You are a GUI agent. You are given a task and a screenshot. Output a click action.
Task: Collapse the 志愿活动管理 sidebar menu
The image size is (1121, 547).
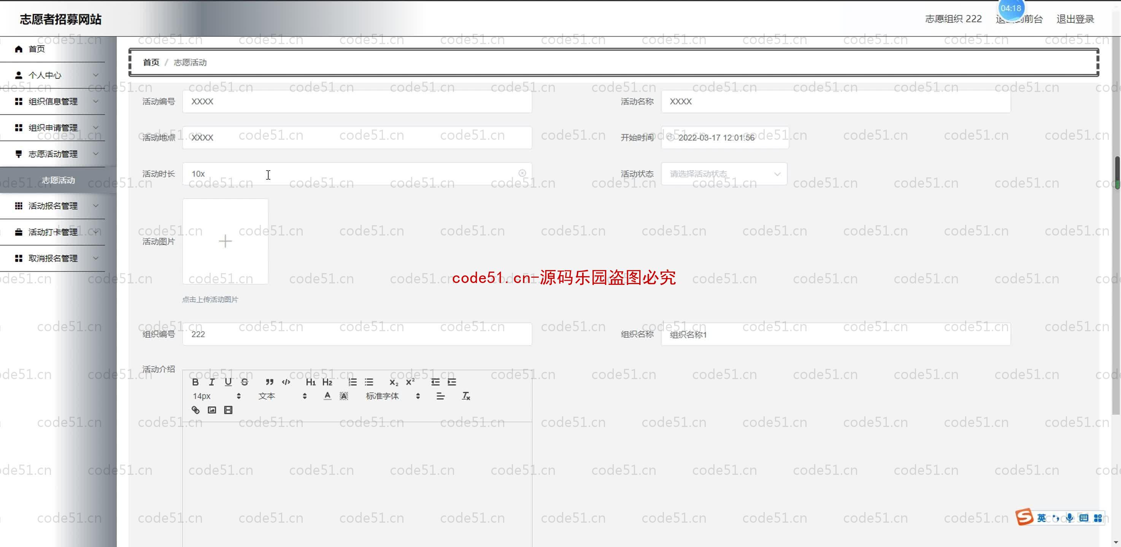point(52,154)
